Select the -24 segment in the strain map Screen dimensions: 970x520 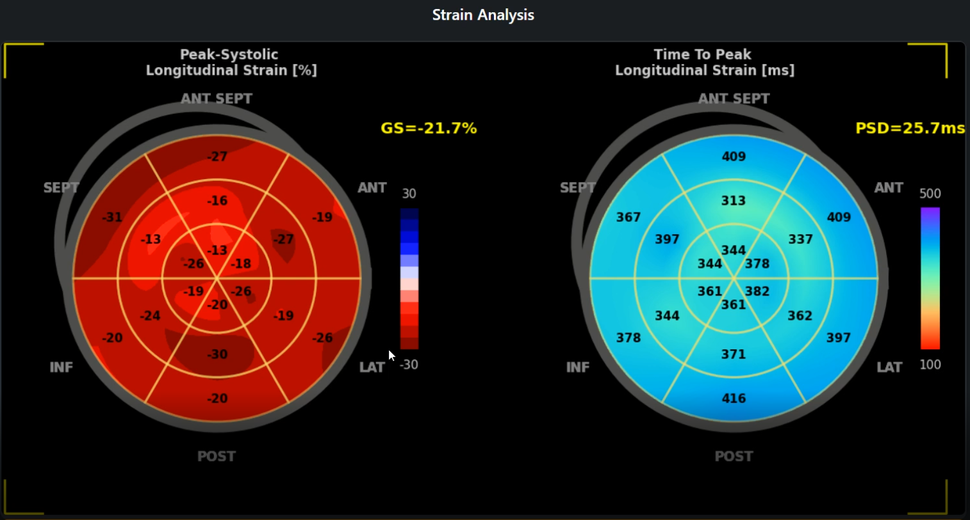(x=150, y=316)
